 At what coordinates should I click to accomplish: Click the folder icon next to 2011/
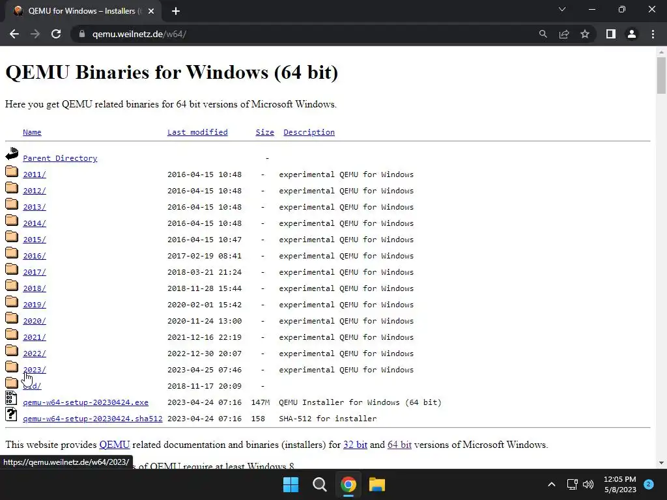coord(12,171)
